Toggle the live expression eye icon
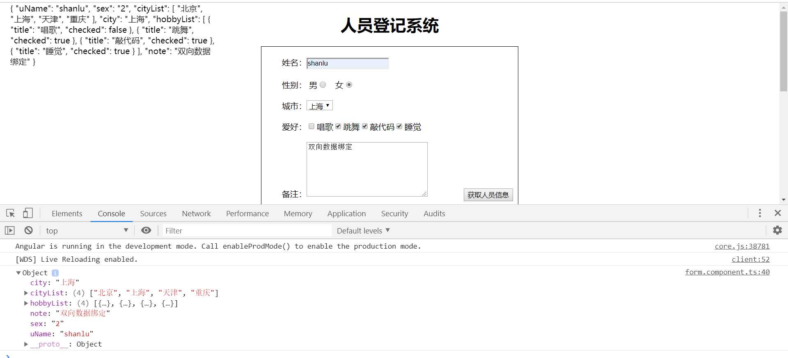This screenshot has width=788, height=358. [x=146, y=230]
